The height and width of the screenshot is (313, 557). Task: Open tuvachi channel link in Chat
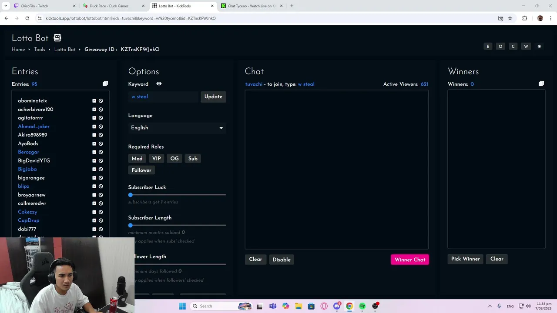(x=254, y=84)
